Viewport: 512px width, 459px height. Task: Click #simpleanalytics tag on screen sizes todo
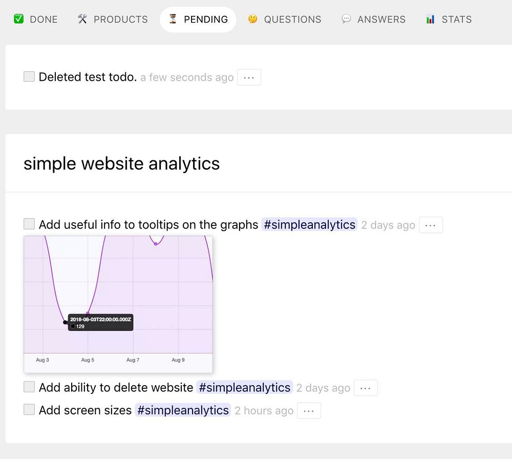point(183,410)
